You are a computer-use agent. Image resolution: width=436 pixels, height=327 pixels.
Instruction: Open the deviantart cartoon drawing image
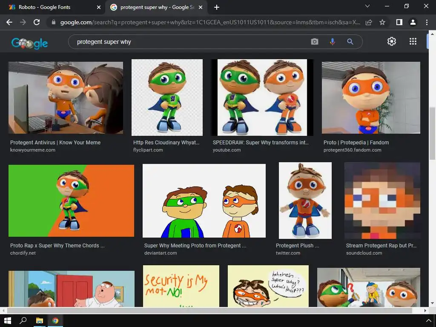204,201
